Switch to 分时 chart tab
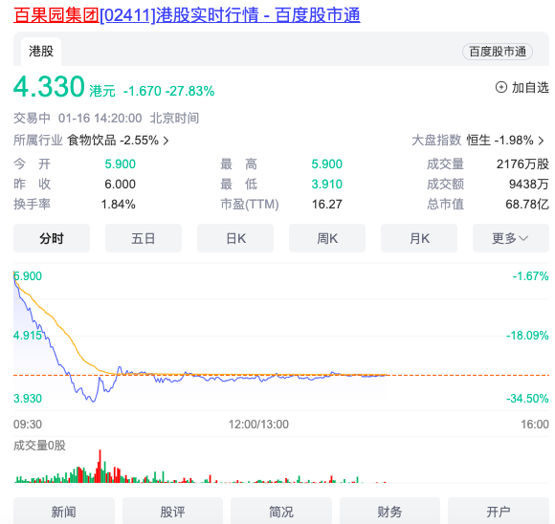Image resolution: width=555 pixels, height=524 pixels. coord(52,238)
